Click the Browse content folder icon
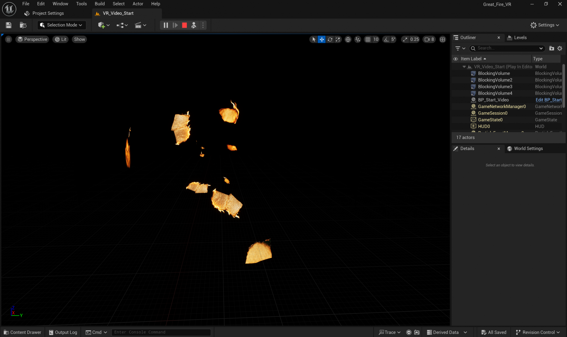 coord(23,25)
